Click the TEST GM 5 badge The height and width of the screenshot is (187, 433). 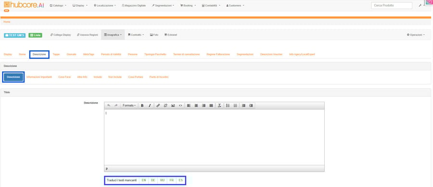[14, 35]
